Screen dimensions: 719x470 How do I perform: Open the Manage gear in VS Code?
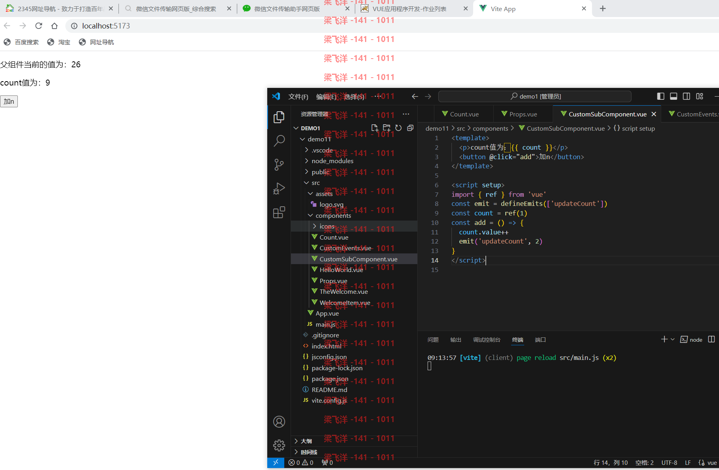point(279,445)
